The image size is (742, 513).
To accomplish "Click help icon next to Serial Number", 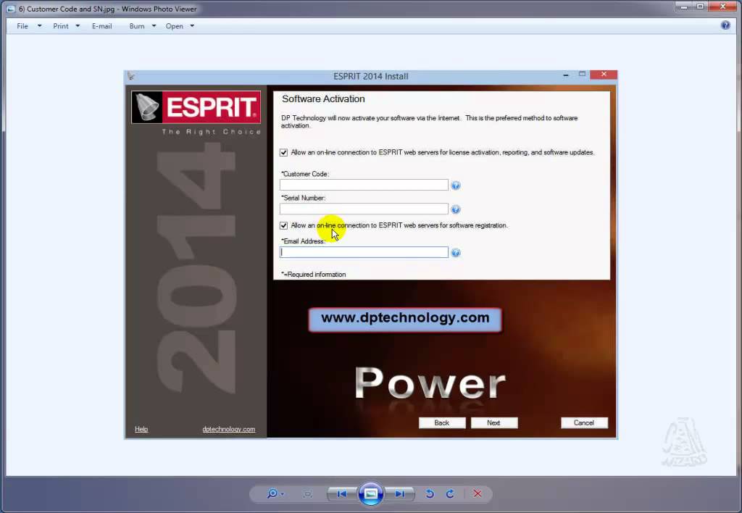I will [x=456, y=209].
